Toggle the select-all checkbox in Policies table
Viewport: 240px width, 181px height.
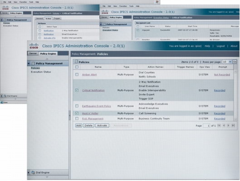click(x=77, y=67)
